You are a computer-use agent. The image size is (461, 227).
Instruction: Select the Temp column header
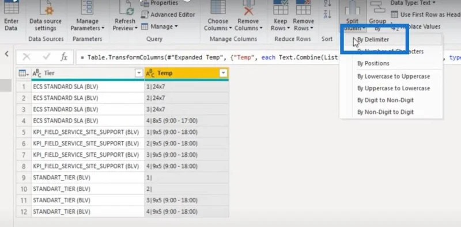click(x=186, y=74)
